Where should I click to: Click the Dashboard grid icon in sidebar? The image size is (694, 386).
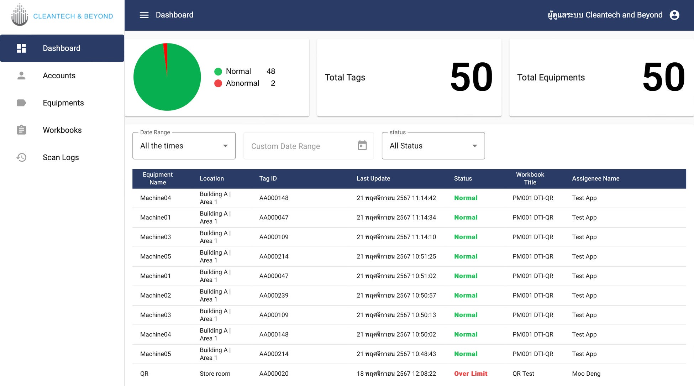coord(21,48)
